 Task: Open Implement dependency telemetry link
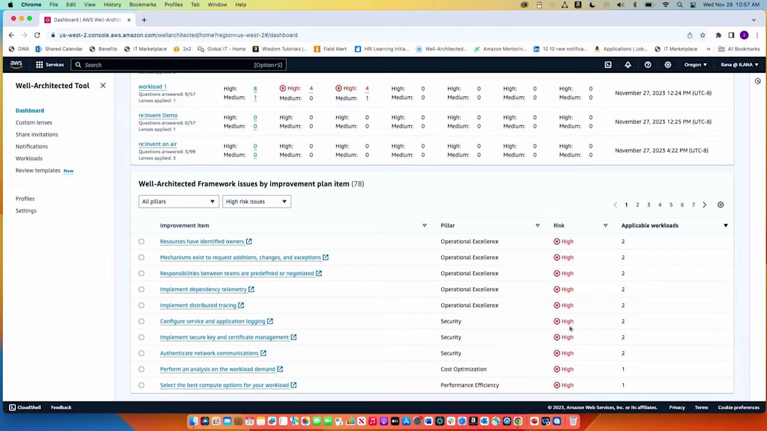tap(203, 289)
